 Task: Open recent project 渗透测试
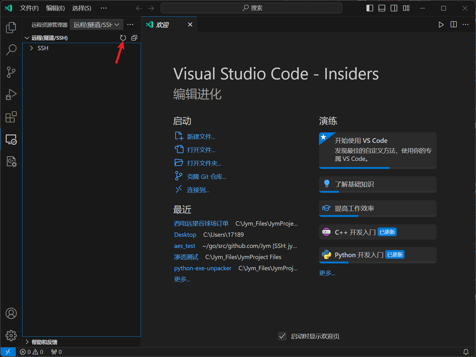pos(186,257)
